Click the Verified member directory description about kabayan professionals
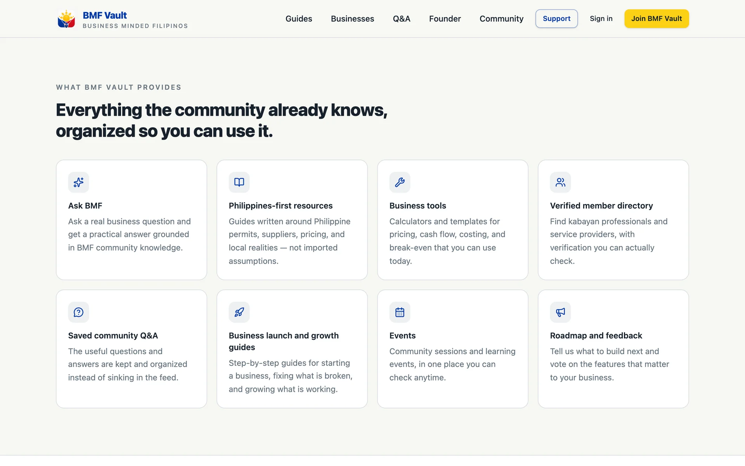The height and width of the screenshot is (466, 745). 609,241
